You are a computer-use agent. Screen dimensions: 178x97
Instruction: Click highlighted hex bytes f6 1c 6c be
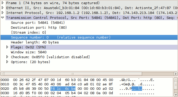click(63, 89)
